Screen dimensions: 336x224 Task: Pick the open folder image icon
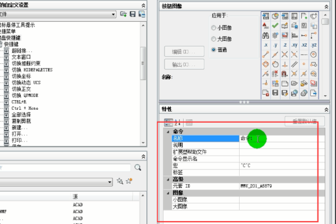click(295, 83)
